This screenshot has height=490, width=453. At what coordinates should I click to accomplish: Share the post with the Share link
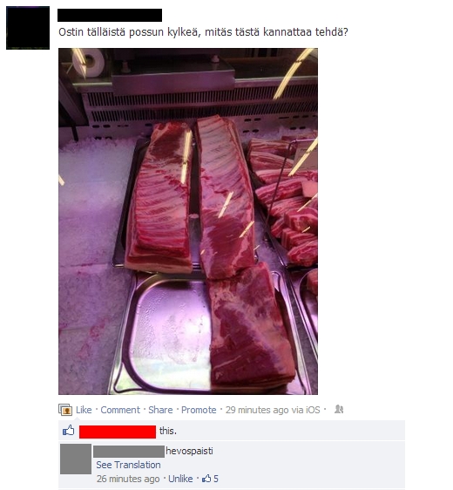160,410
